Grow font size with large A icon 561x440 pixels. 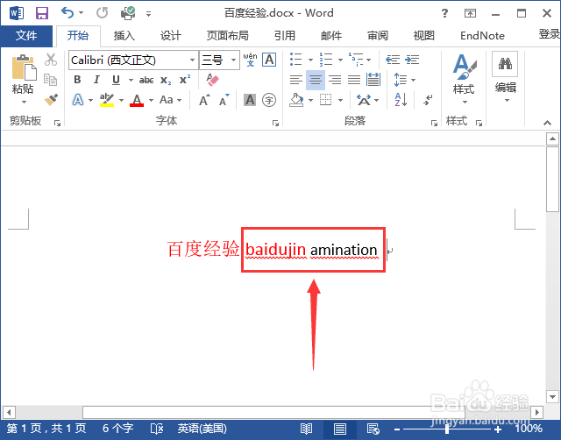click(x=204, y=100)
